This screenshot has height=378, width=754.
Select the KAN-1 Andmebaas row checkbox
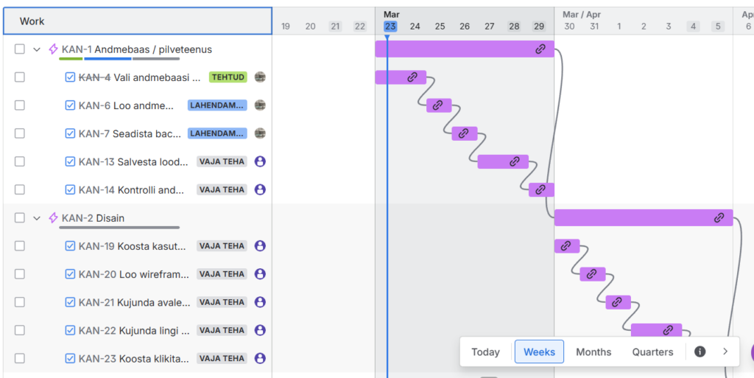tap(20, 49)
